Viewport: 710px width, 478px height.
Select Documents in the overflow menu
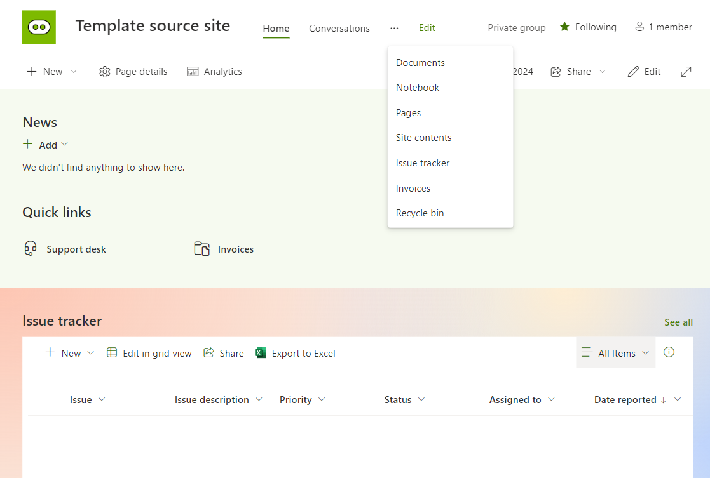[450, 62]
